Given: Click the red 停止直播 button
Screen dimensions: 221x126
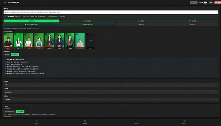Looking at the screenshot, I should [218, 3].
